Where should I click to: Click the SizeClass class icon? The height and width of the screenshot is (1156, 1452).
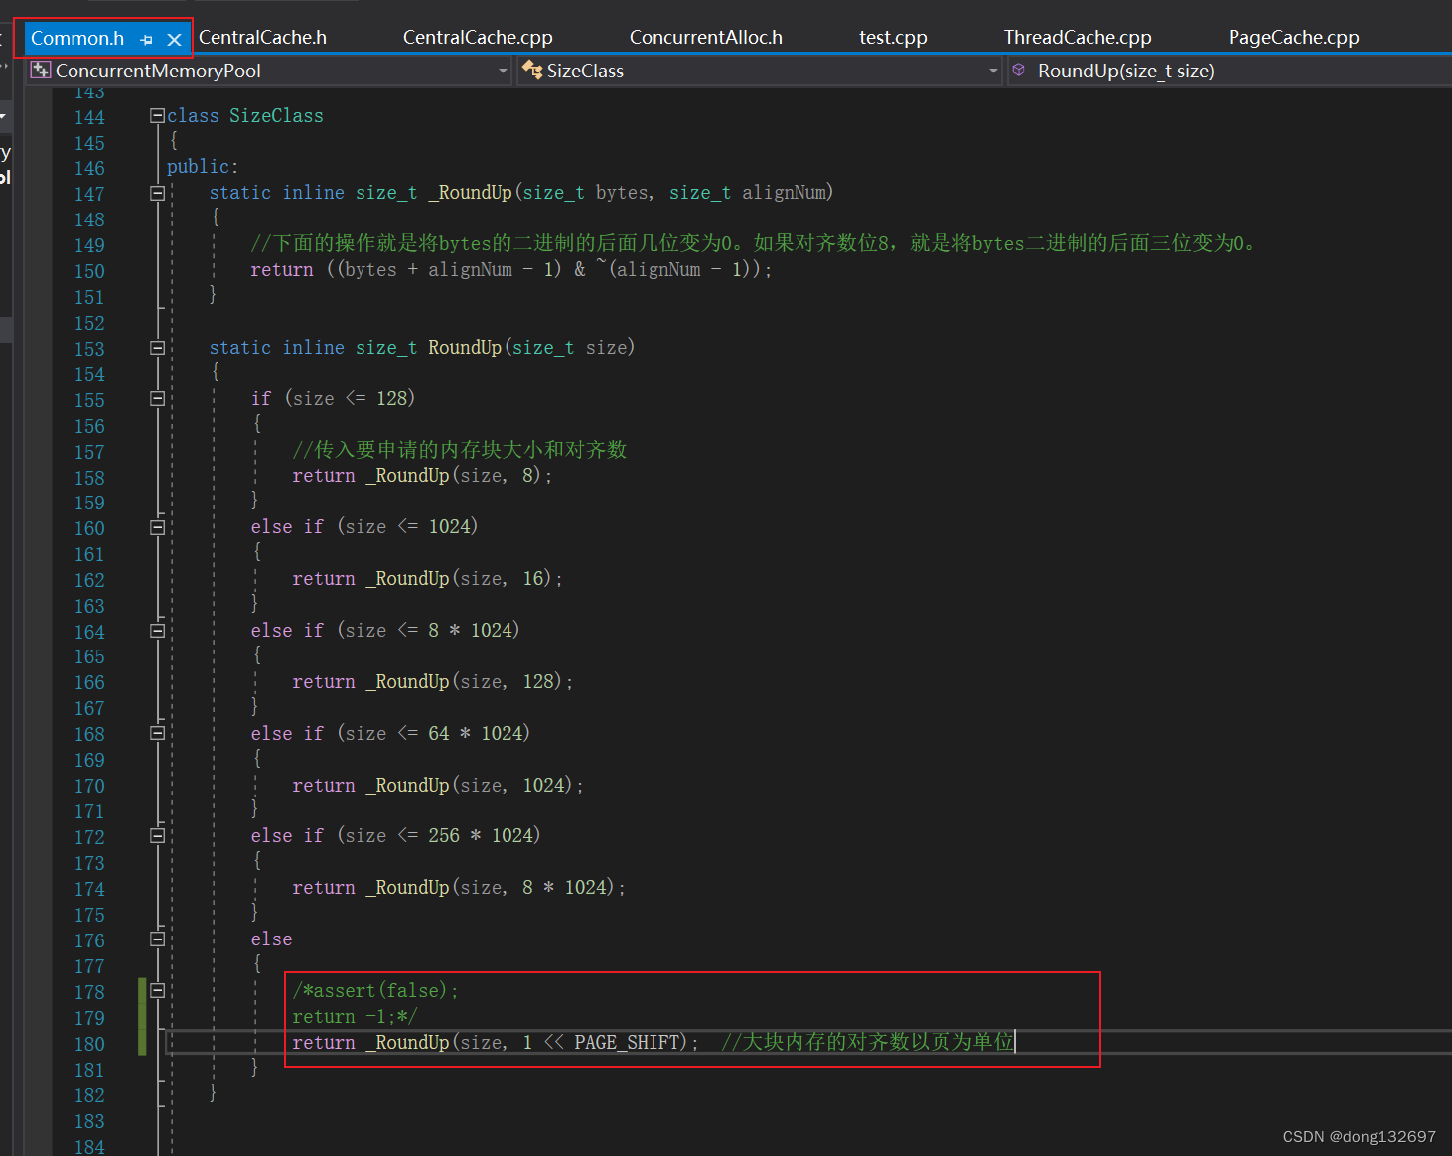[532, 70]
